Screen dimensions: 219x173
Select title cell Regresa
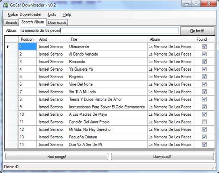[x=108, y=77]
